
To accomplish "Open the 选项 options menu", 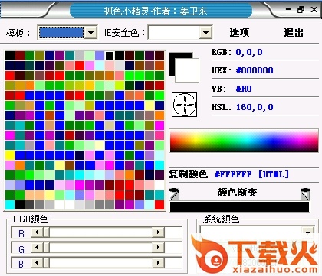I will [x=239, y=33].
